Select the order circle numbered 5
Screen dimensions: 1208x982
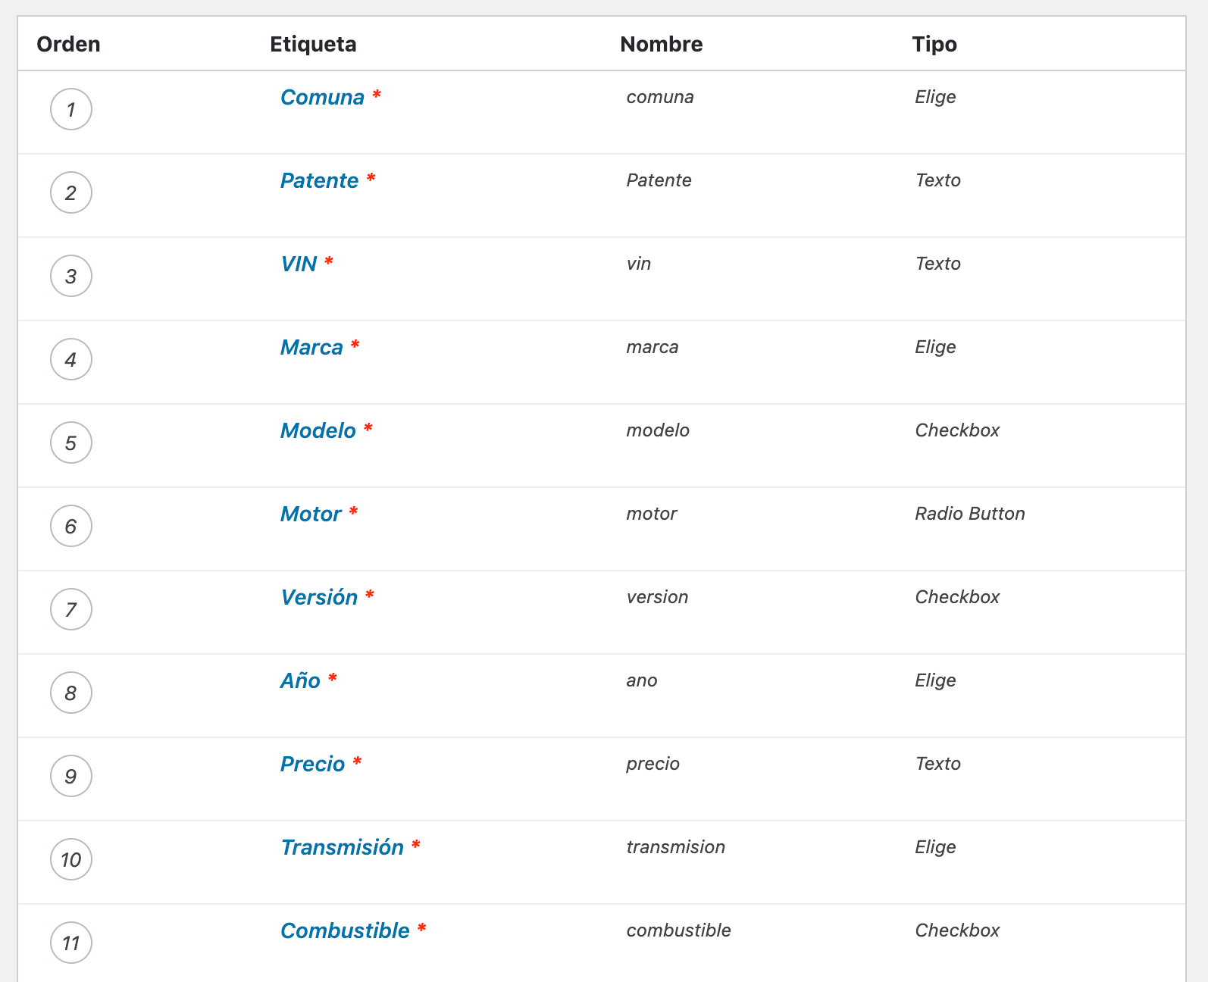[x=71, y=443]
